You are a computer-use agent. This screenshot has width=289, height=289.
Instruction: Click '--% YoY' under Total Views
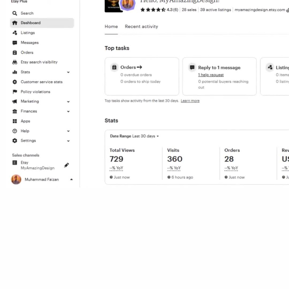116,168
